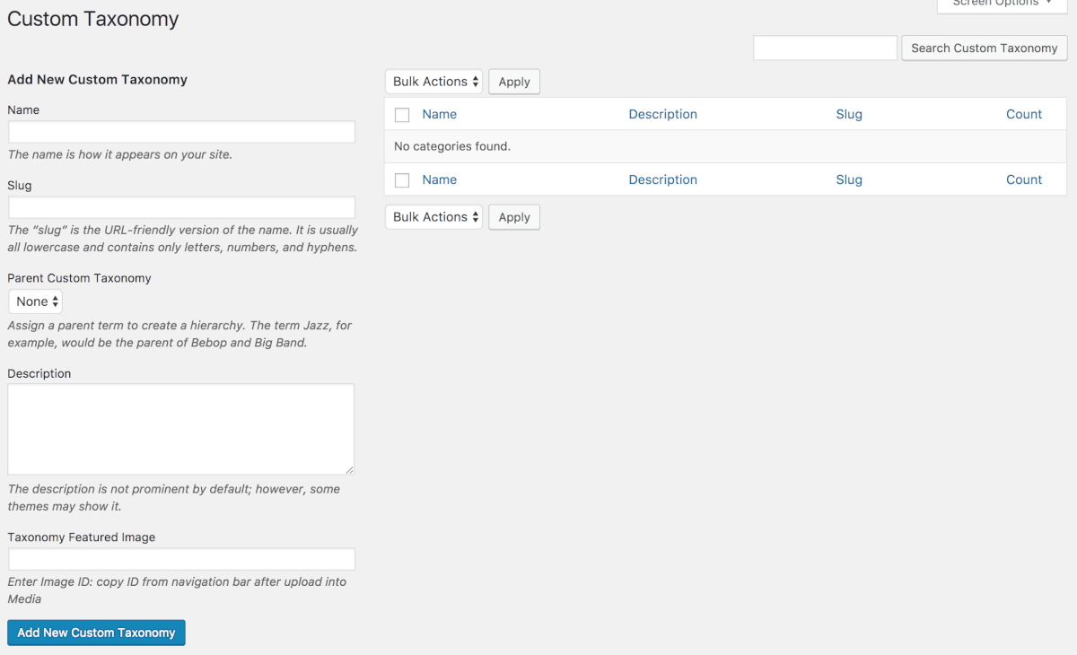The height and width of the screenshot is (655, 1077).
Task: Sort by Count in the table header
Action: click(1023, 115)
